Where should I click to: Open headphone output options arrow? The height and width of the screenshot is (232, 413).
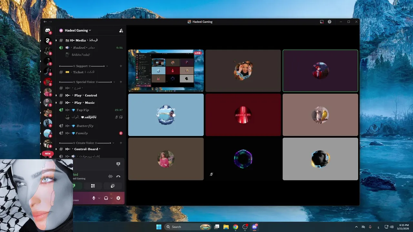(x=111, y=198)
